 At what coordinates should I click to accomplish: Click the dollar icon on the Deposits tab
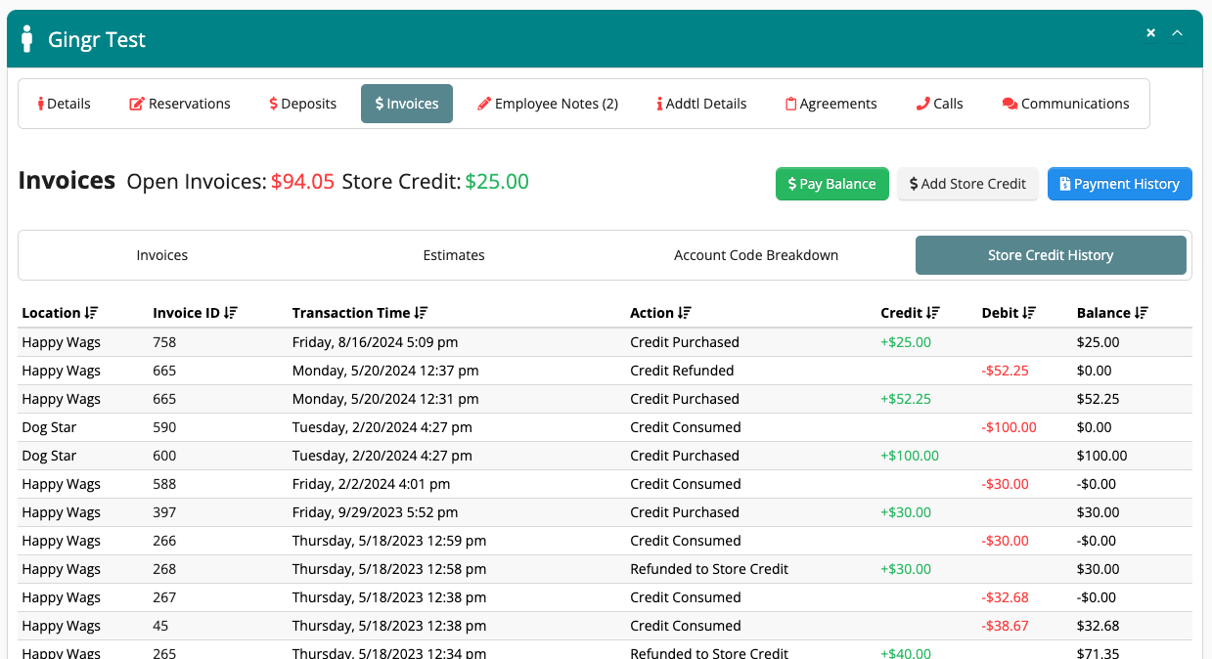(x=271, y=103)
